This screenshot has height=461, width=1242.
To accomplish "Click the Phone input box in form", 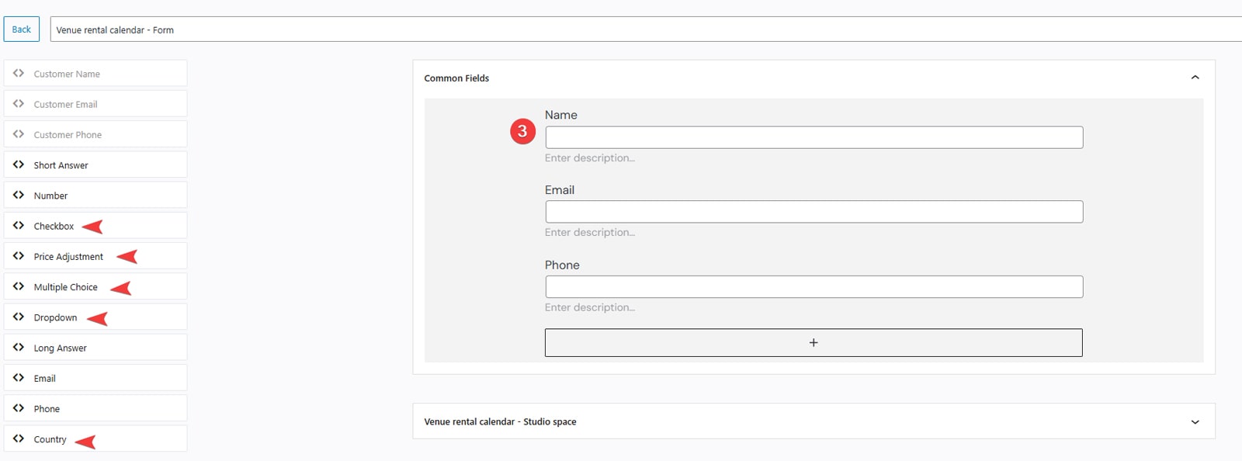I will [x=814, y=287].
